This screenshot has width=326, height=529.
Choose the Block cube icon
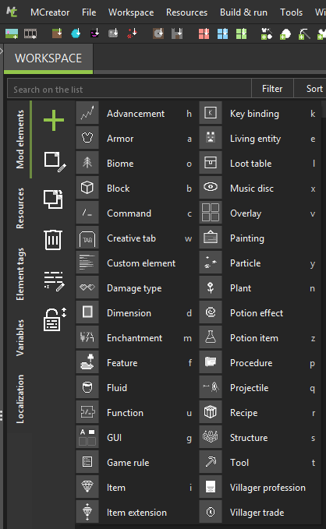[x=87, y=188]
